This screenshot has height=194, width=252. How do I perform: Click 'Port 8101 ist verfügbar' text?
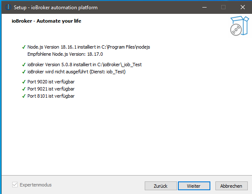tap(51, 96)
